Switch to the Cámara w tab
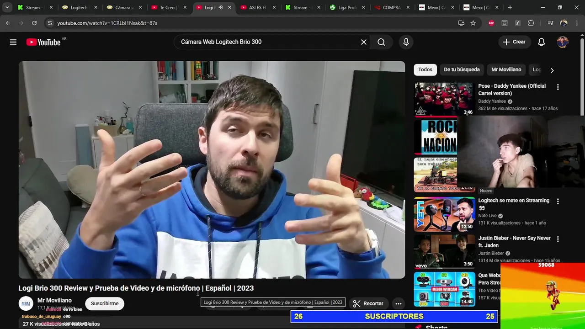This screenshot has height=329, width=585. (x=124, y=7)
